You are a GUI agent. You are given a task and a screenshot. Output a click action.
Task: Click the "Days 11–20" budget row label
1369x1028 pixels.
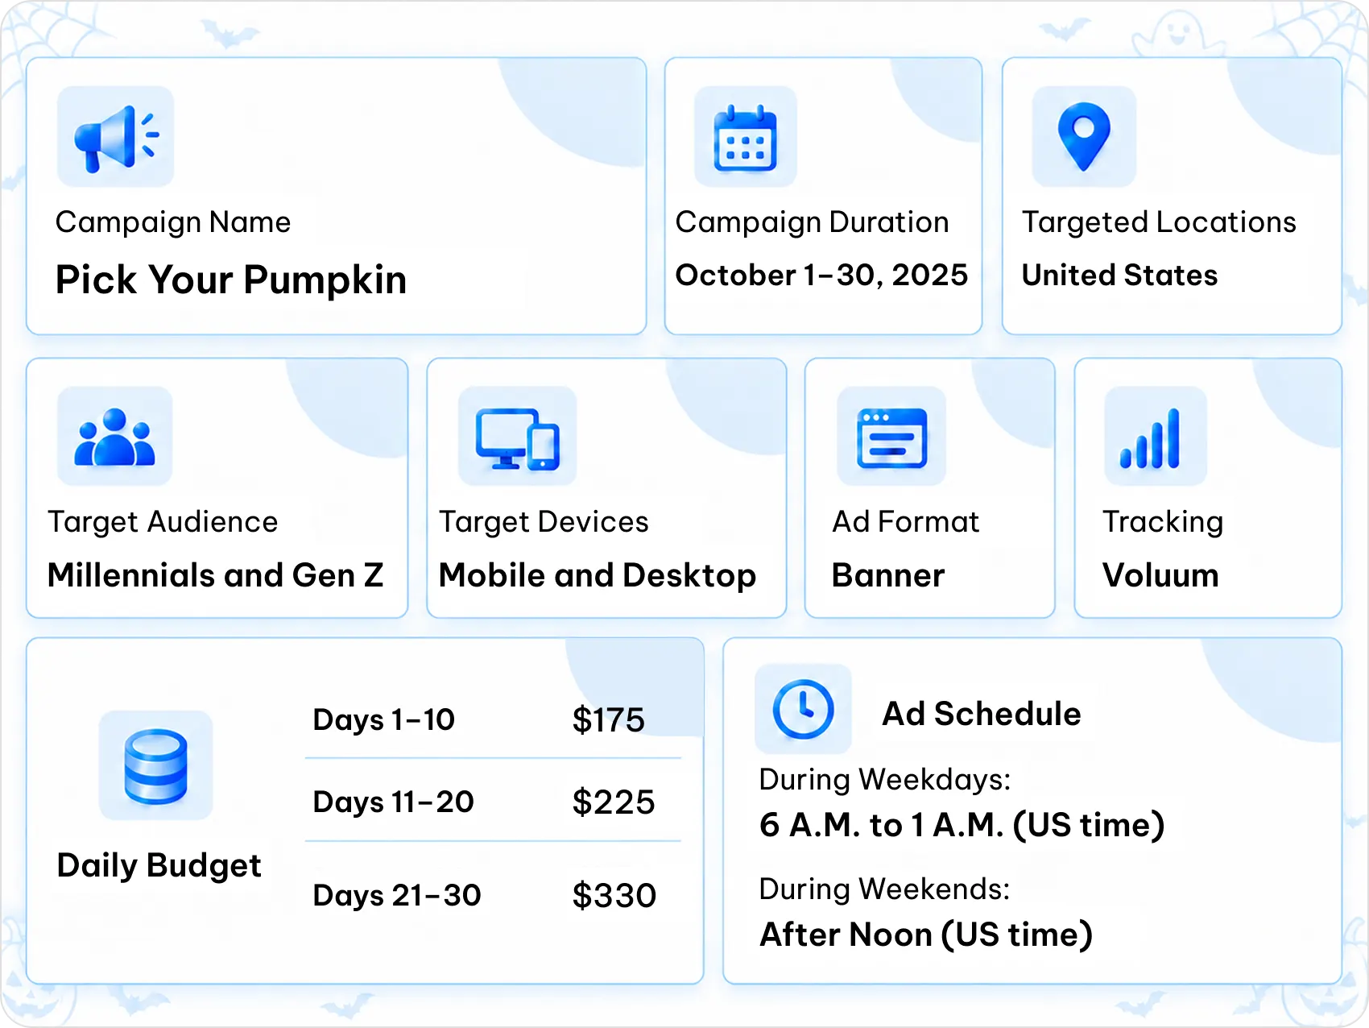394,802
